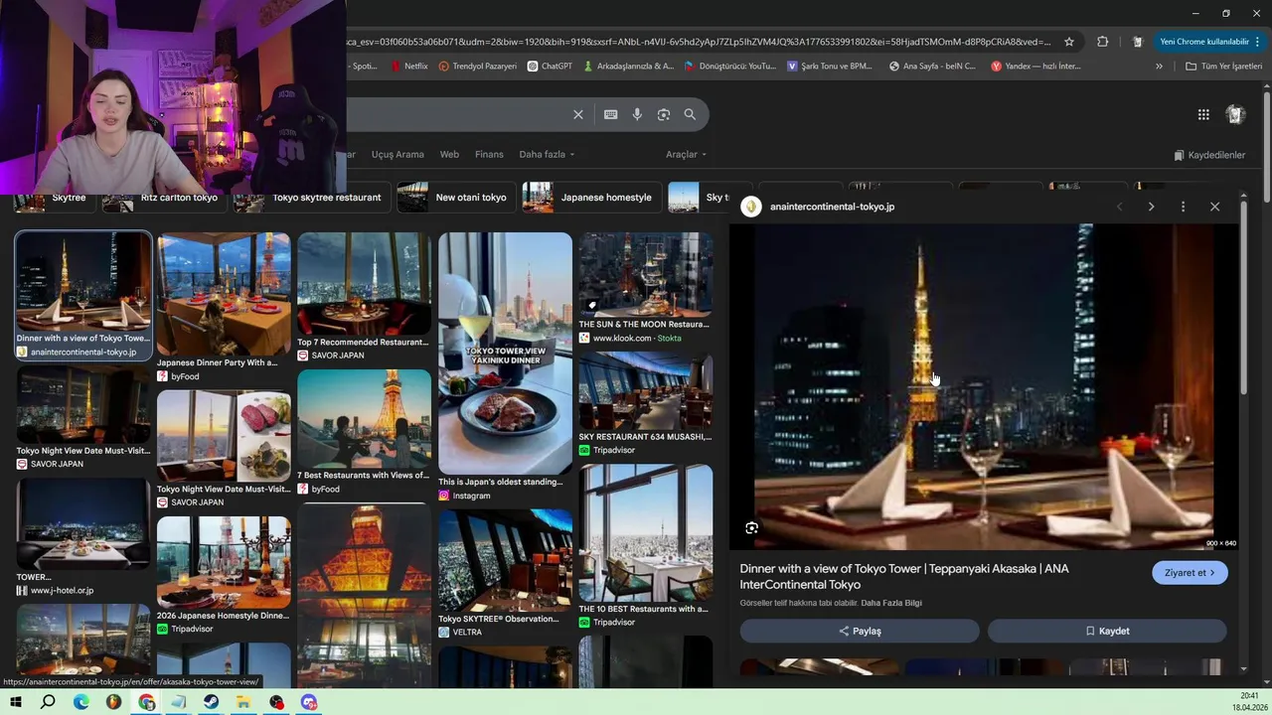The image size is (1272, 715).
Task: Open Windows taskbar search
Action: (48, 702)
